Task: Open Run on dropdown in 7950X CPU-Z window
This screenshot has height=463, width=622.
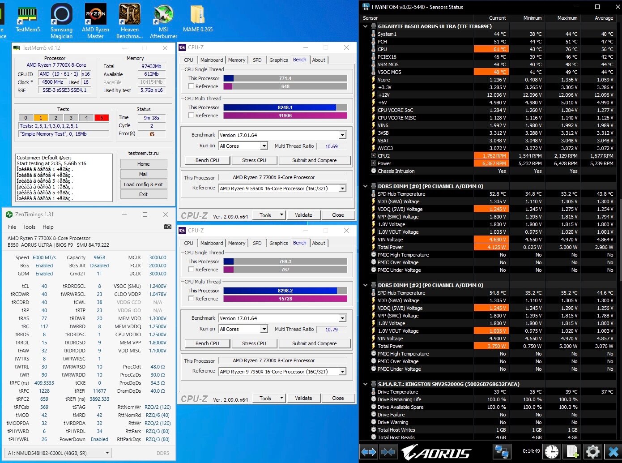Action: point(243,329)
